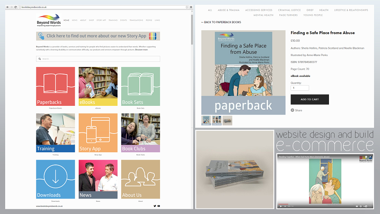The height and width of the screenshot is (214, 380).
Task: Click the ADD TO CART button
Action: [310, 99]
